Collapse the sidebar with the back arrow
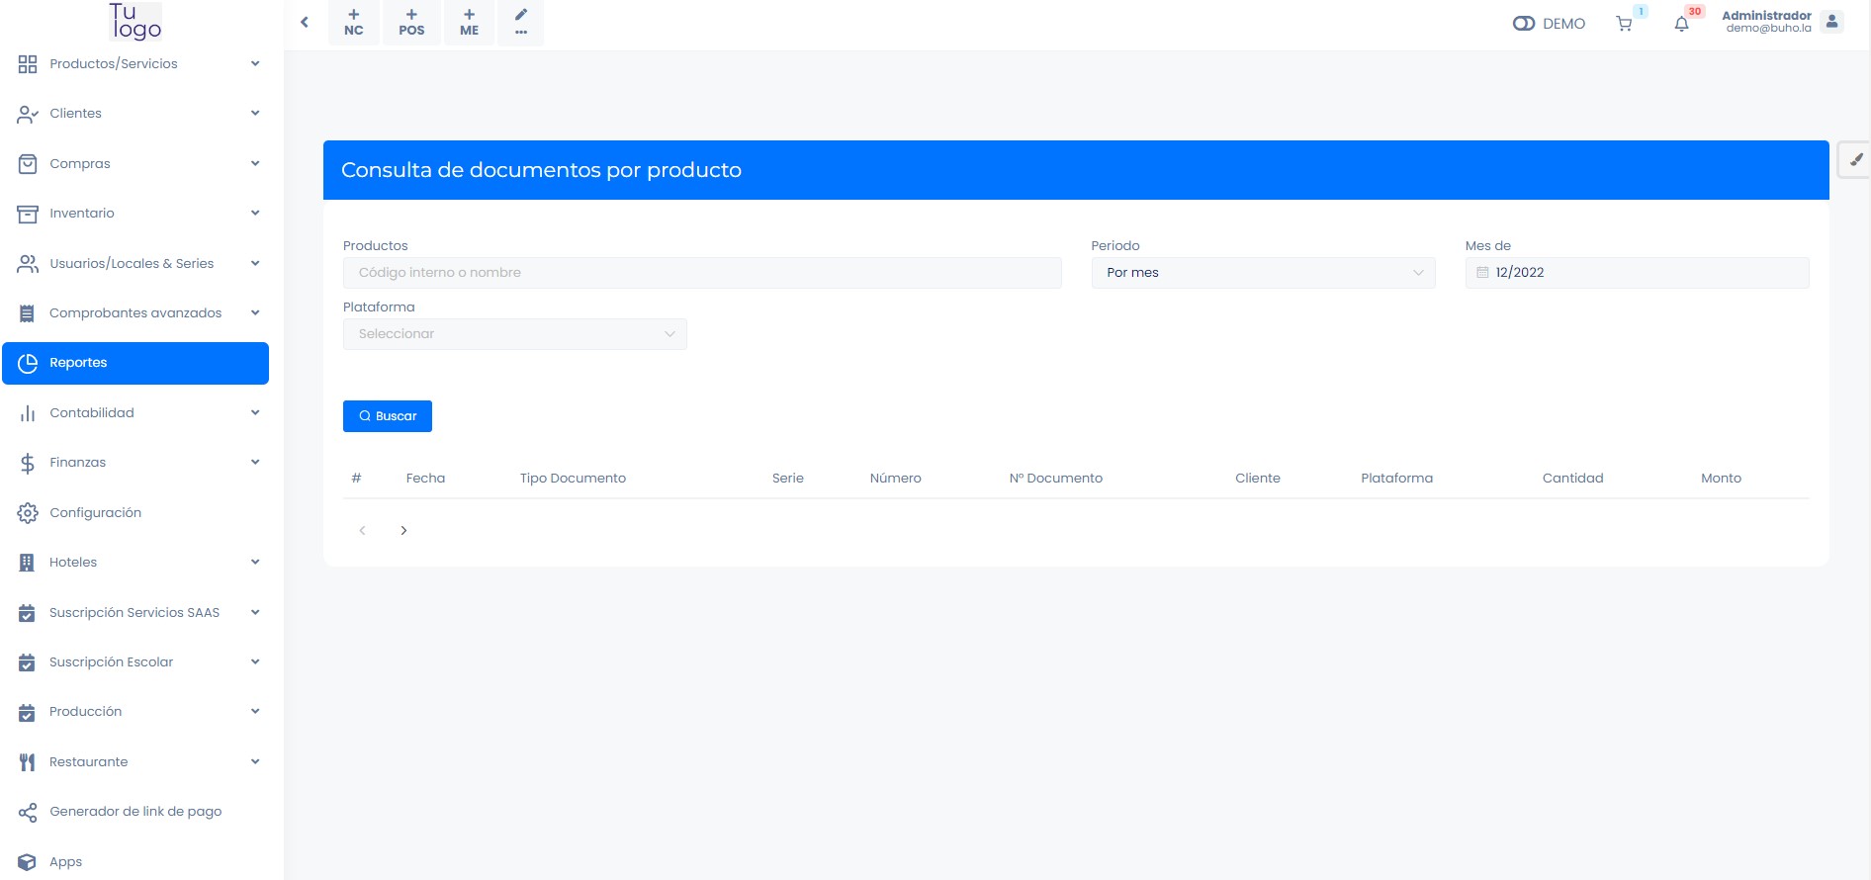Screen dimensions: 1871x880 pyautogui.click(x=305, y=22)
